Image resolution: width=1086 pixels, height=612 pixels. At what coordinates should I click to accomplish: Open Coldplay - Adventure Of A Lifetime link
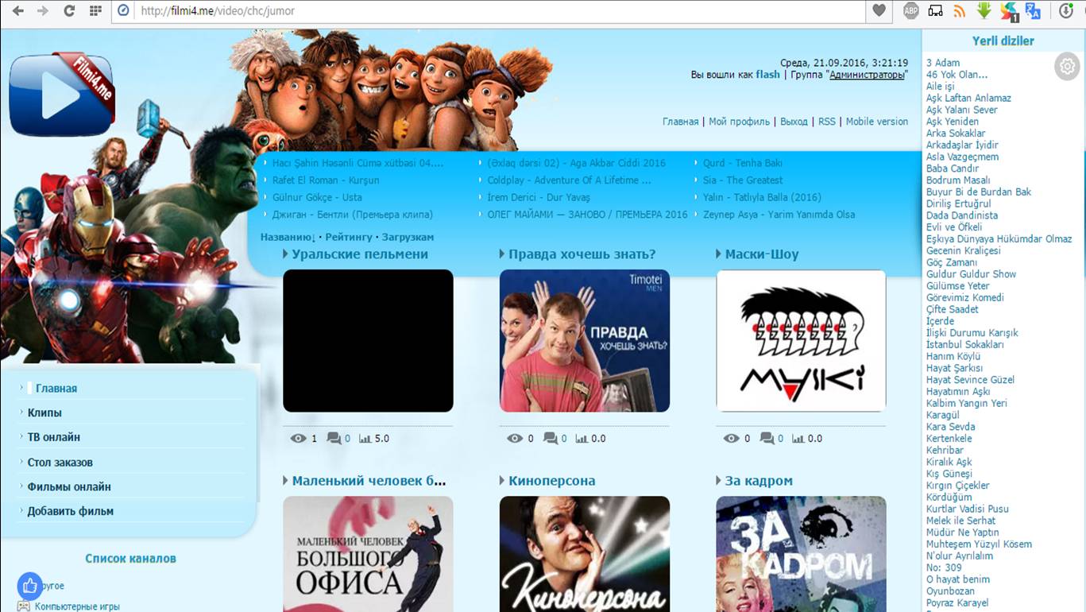(x=569, y=180)
